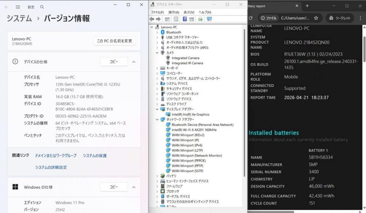The height and width of the screenshot is (213, 366).
Task: Open the 表示(V) menu
Action: (x=189, y=12)
